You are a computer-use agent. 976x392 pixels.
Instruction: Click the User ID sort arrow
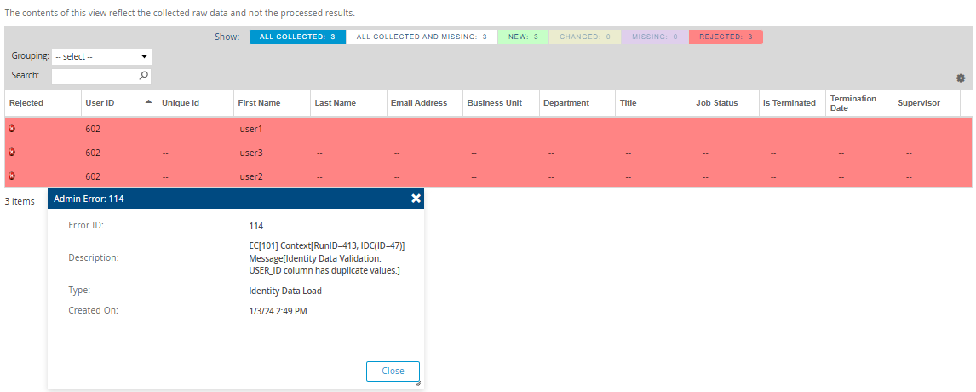click(149, 102)
